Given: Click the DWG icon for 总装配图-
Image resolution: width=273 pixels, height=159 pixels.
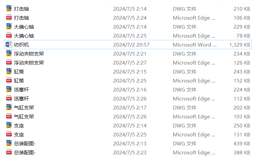Looking at the screenshot, I should (9, 143).
